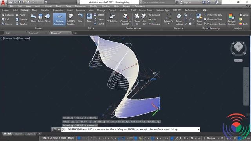Open the CV Edit Bar tool
This screenshot has width=251, height=141.
click(112, 18)
